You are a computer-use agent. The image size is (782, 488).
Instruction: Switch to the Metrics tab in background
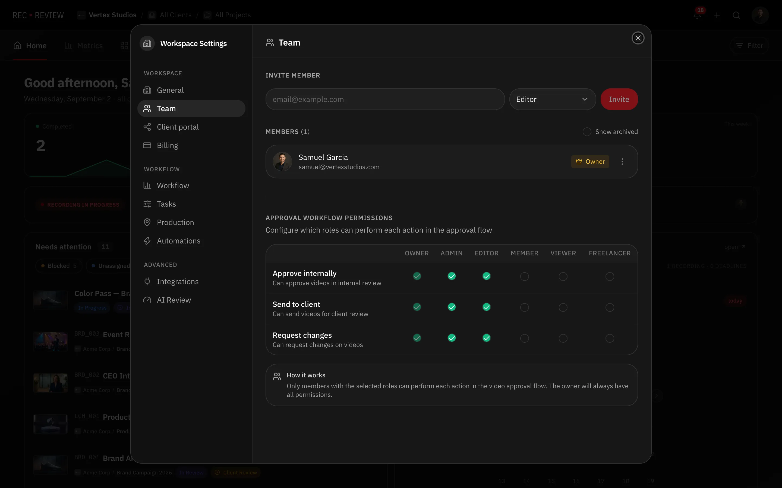(83, 46)
